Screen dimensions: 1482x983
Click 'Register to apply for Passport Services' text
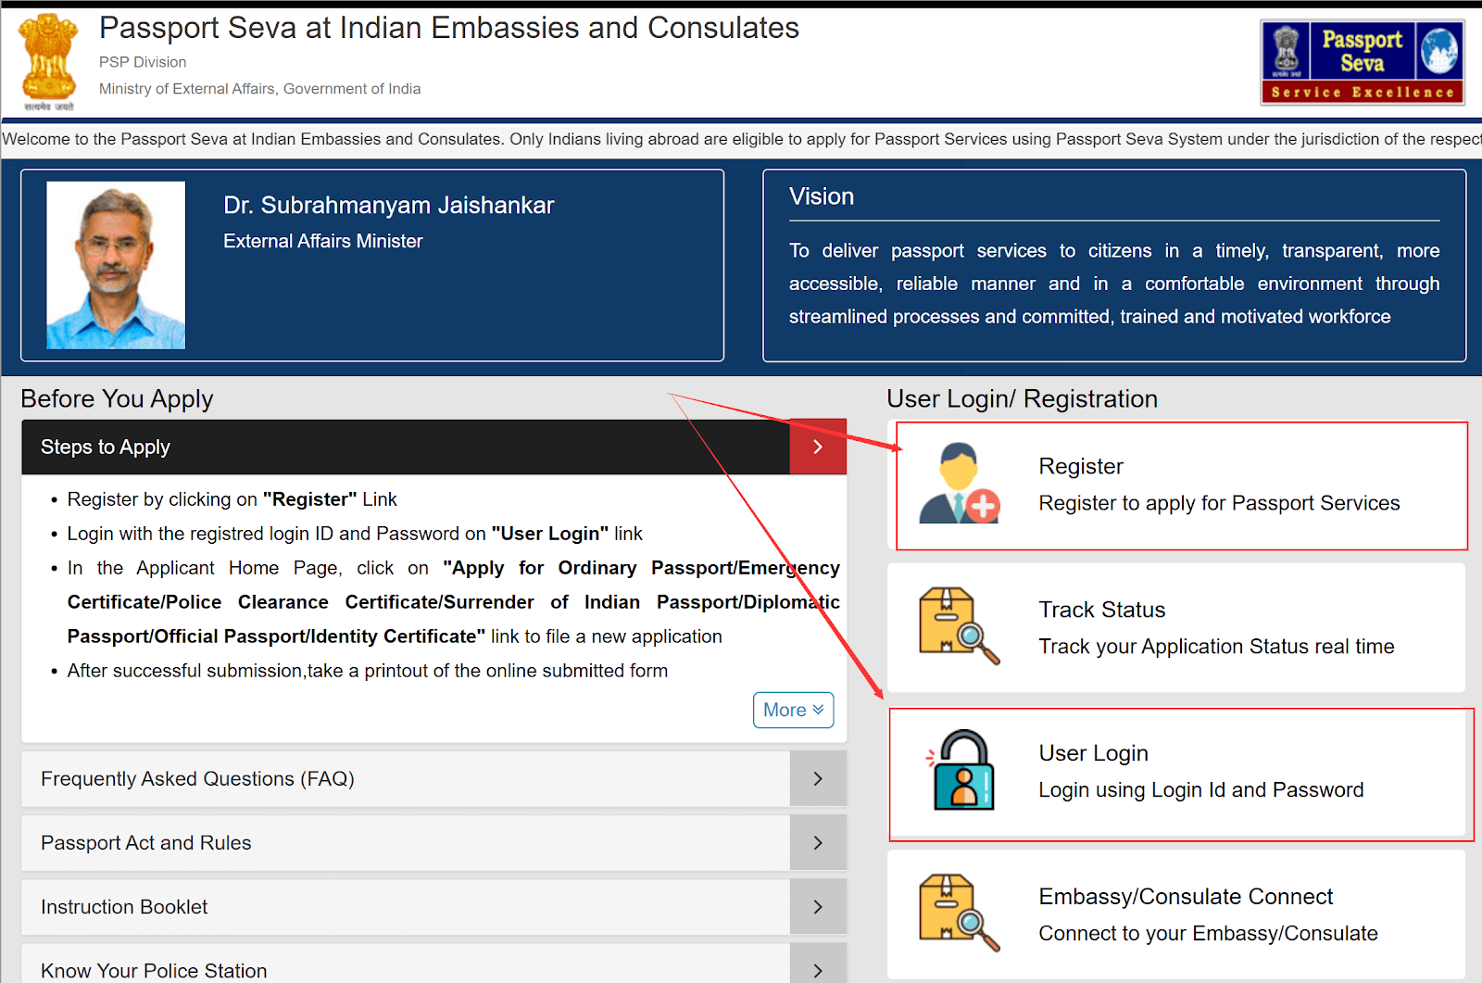coord(1219,503)
